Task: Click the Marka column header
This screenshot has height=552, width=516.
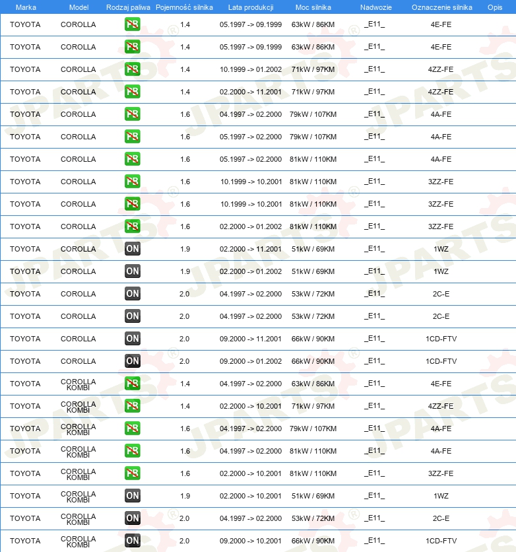Action: click(x=26, y=7)
